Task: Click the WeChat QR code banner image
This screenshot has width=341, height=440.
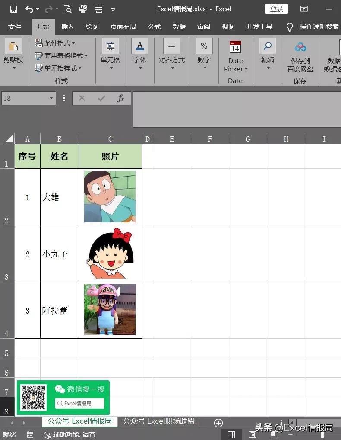Action: [x=63, y=398]
